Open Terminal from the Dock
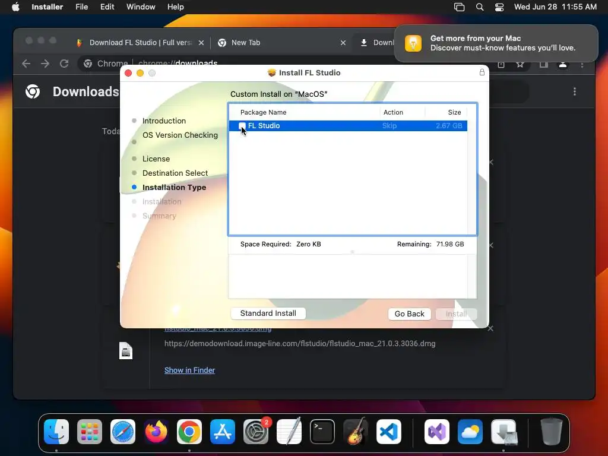Image resolution: width=608 pixels, height=456 pixels. (322, 432)
